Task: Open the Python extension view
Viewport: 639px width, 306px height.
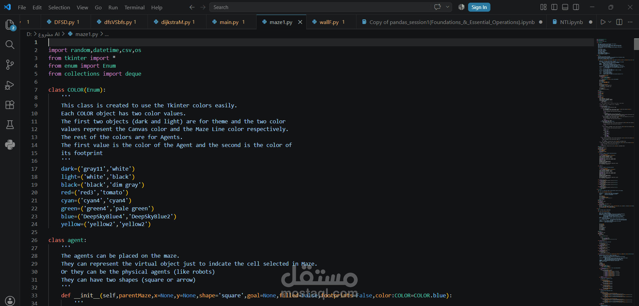Action: click(10, 145)
